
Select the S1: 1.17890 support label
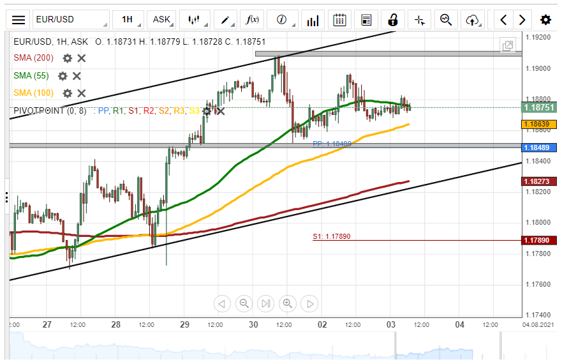(332, 236)
